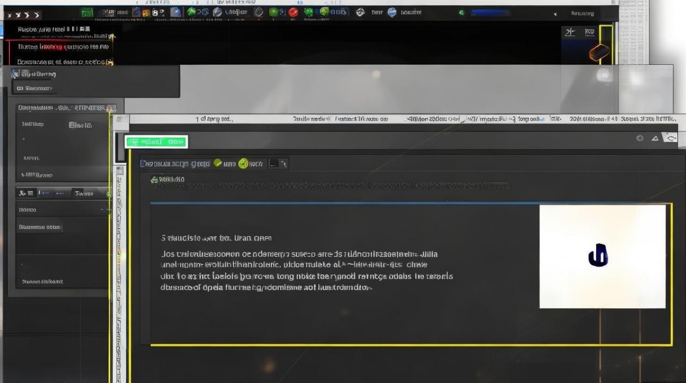The height and width of the screenshot is (383, 686).
Task: Tick the small box in the left sidebar row
Action: click(x=72, y=125)
